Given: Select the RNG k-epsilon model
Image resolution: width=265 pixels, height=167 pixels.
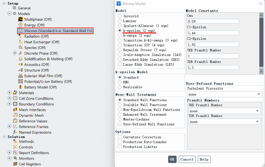Looking at the screenshot, I should pyautogui.click(x=120, y=82).
